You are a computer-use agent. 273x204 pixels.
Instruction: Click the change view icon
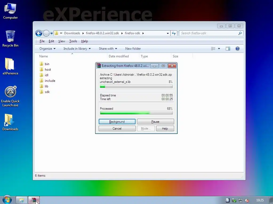[x=213, y=49]
